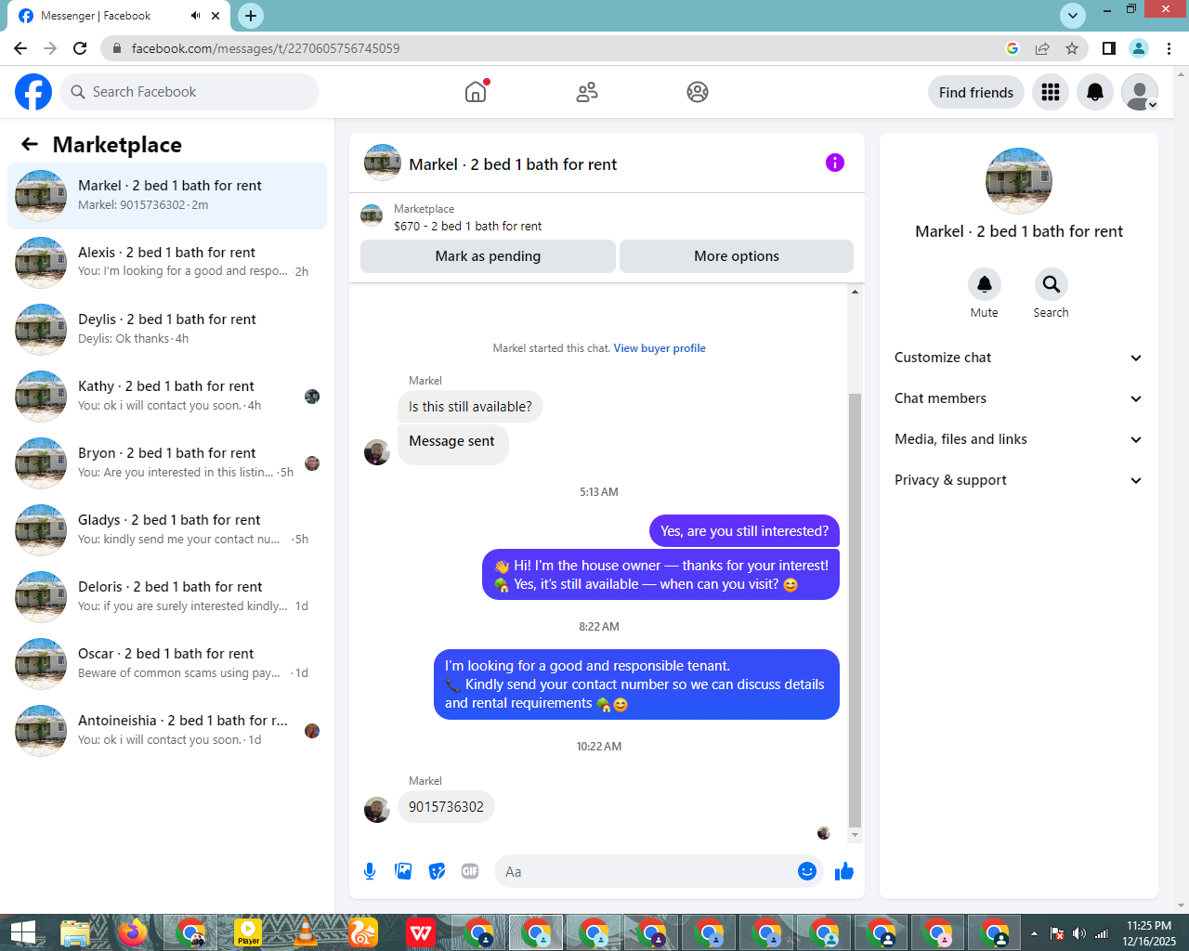Mute this Markel conversation
The width and height of the screenshot is (1189, 951).
[x=985, y=284]
